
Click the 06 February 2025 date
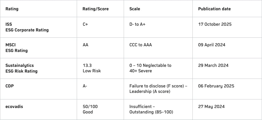(216, 86)
